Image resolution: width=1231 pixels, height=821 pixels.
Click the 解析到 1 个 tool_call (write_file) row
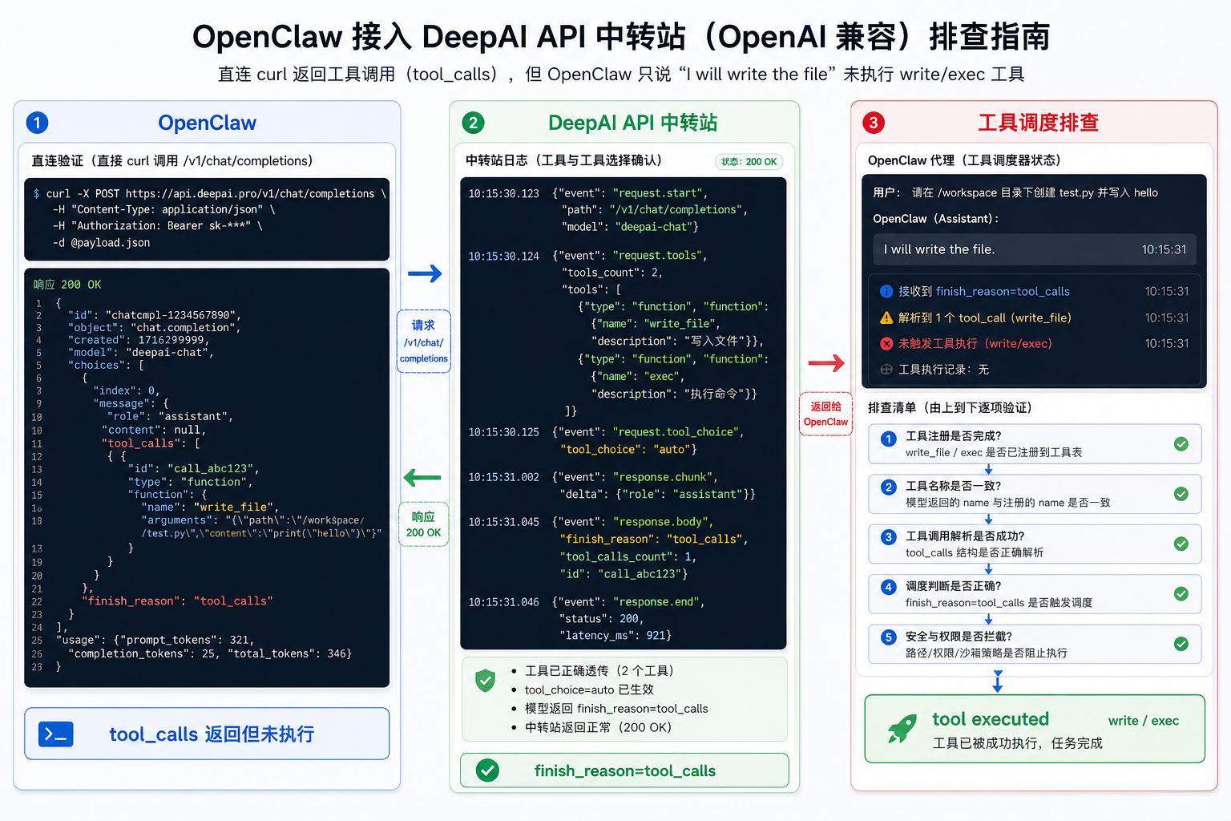(1035, 317)
